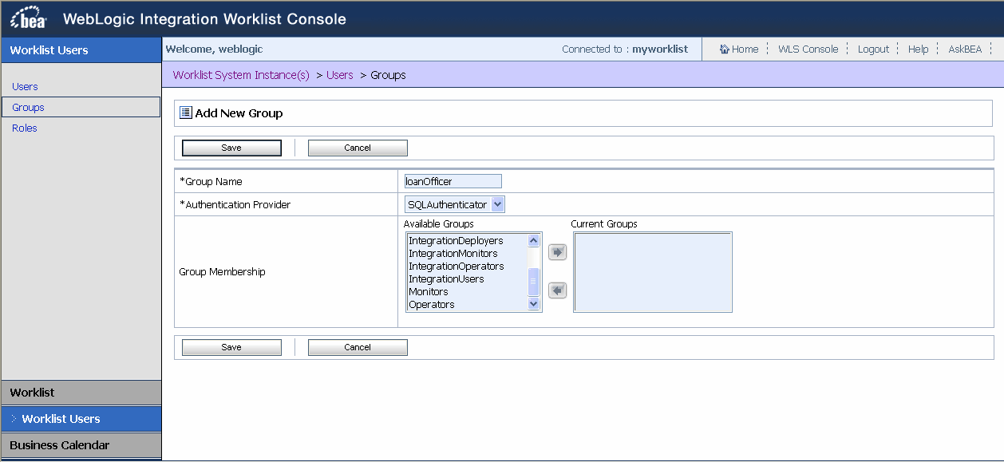
Task: Select IntegrationUsers in Available Groups
Action: click(x=446, y=279)
